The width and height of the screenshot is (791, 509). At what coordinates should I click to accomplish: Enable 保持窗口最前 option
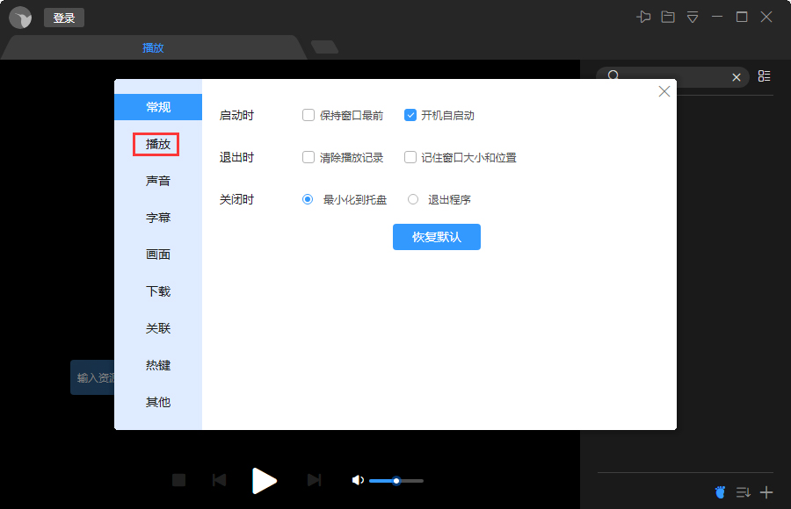(308, 114)
